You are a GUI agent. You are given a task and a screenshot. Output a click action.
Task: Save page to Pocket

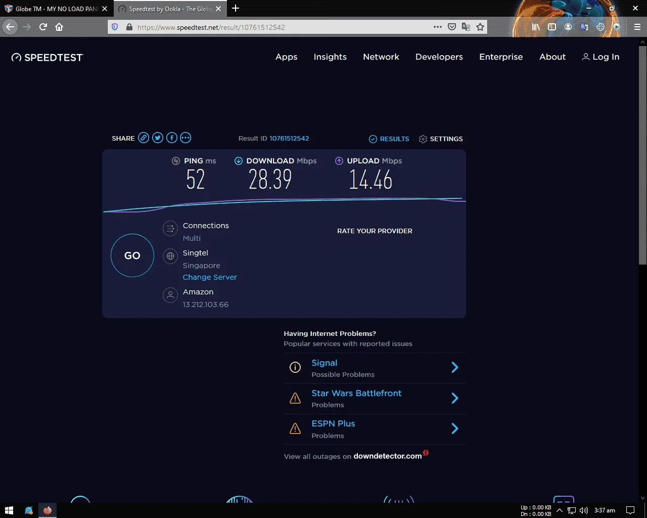point(452,27)
